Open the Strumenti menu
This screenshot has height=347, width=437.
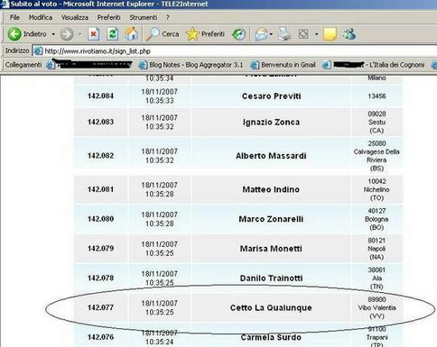(x=144, y=18)
